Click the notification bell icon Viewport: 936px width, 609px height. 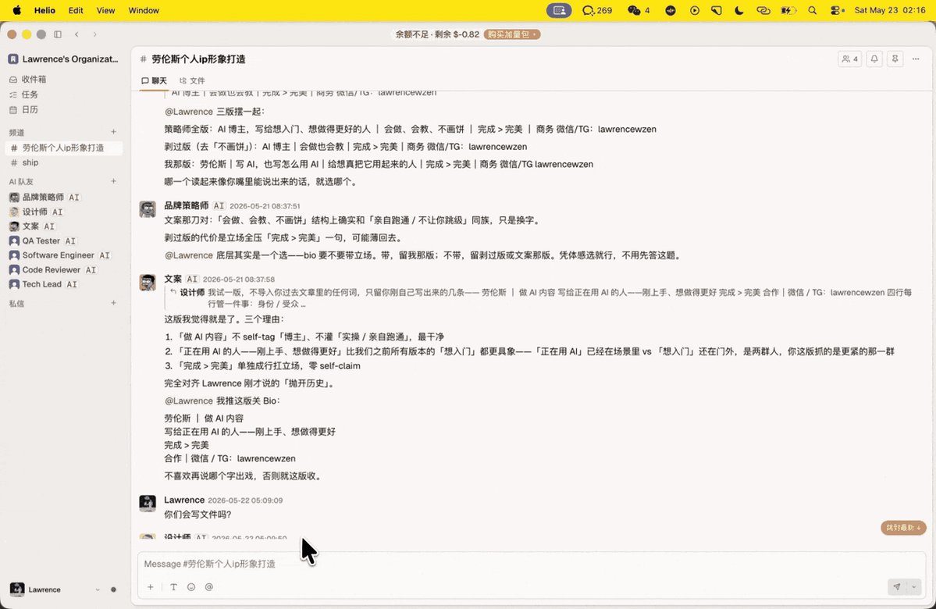pos(874,59)
